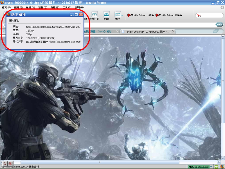Click the image URL field in the properties dialog
Image resolution: width=225 pixels, height=169 pixels.
pos(53,26)
